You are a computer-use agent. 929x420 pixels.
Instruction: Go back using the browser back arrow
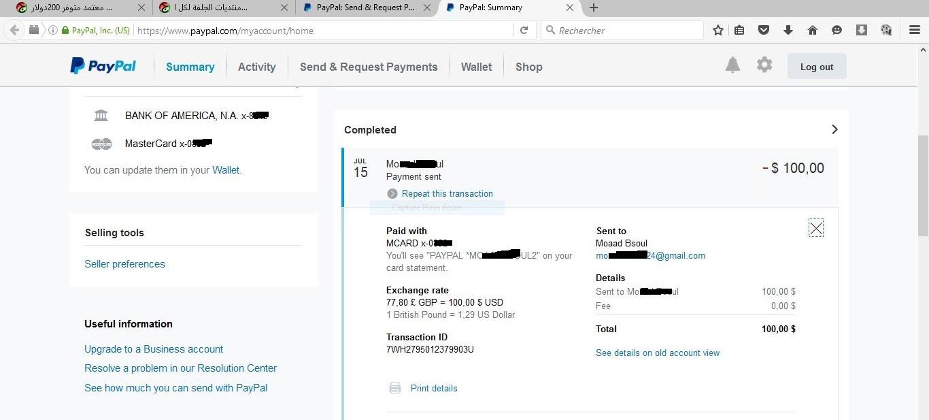click(14, 31)
